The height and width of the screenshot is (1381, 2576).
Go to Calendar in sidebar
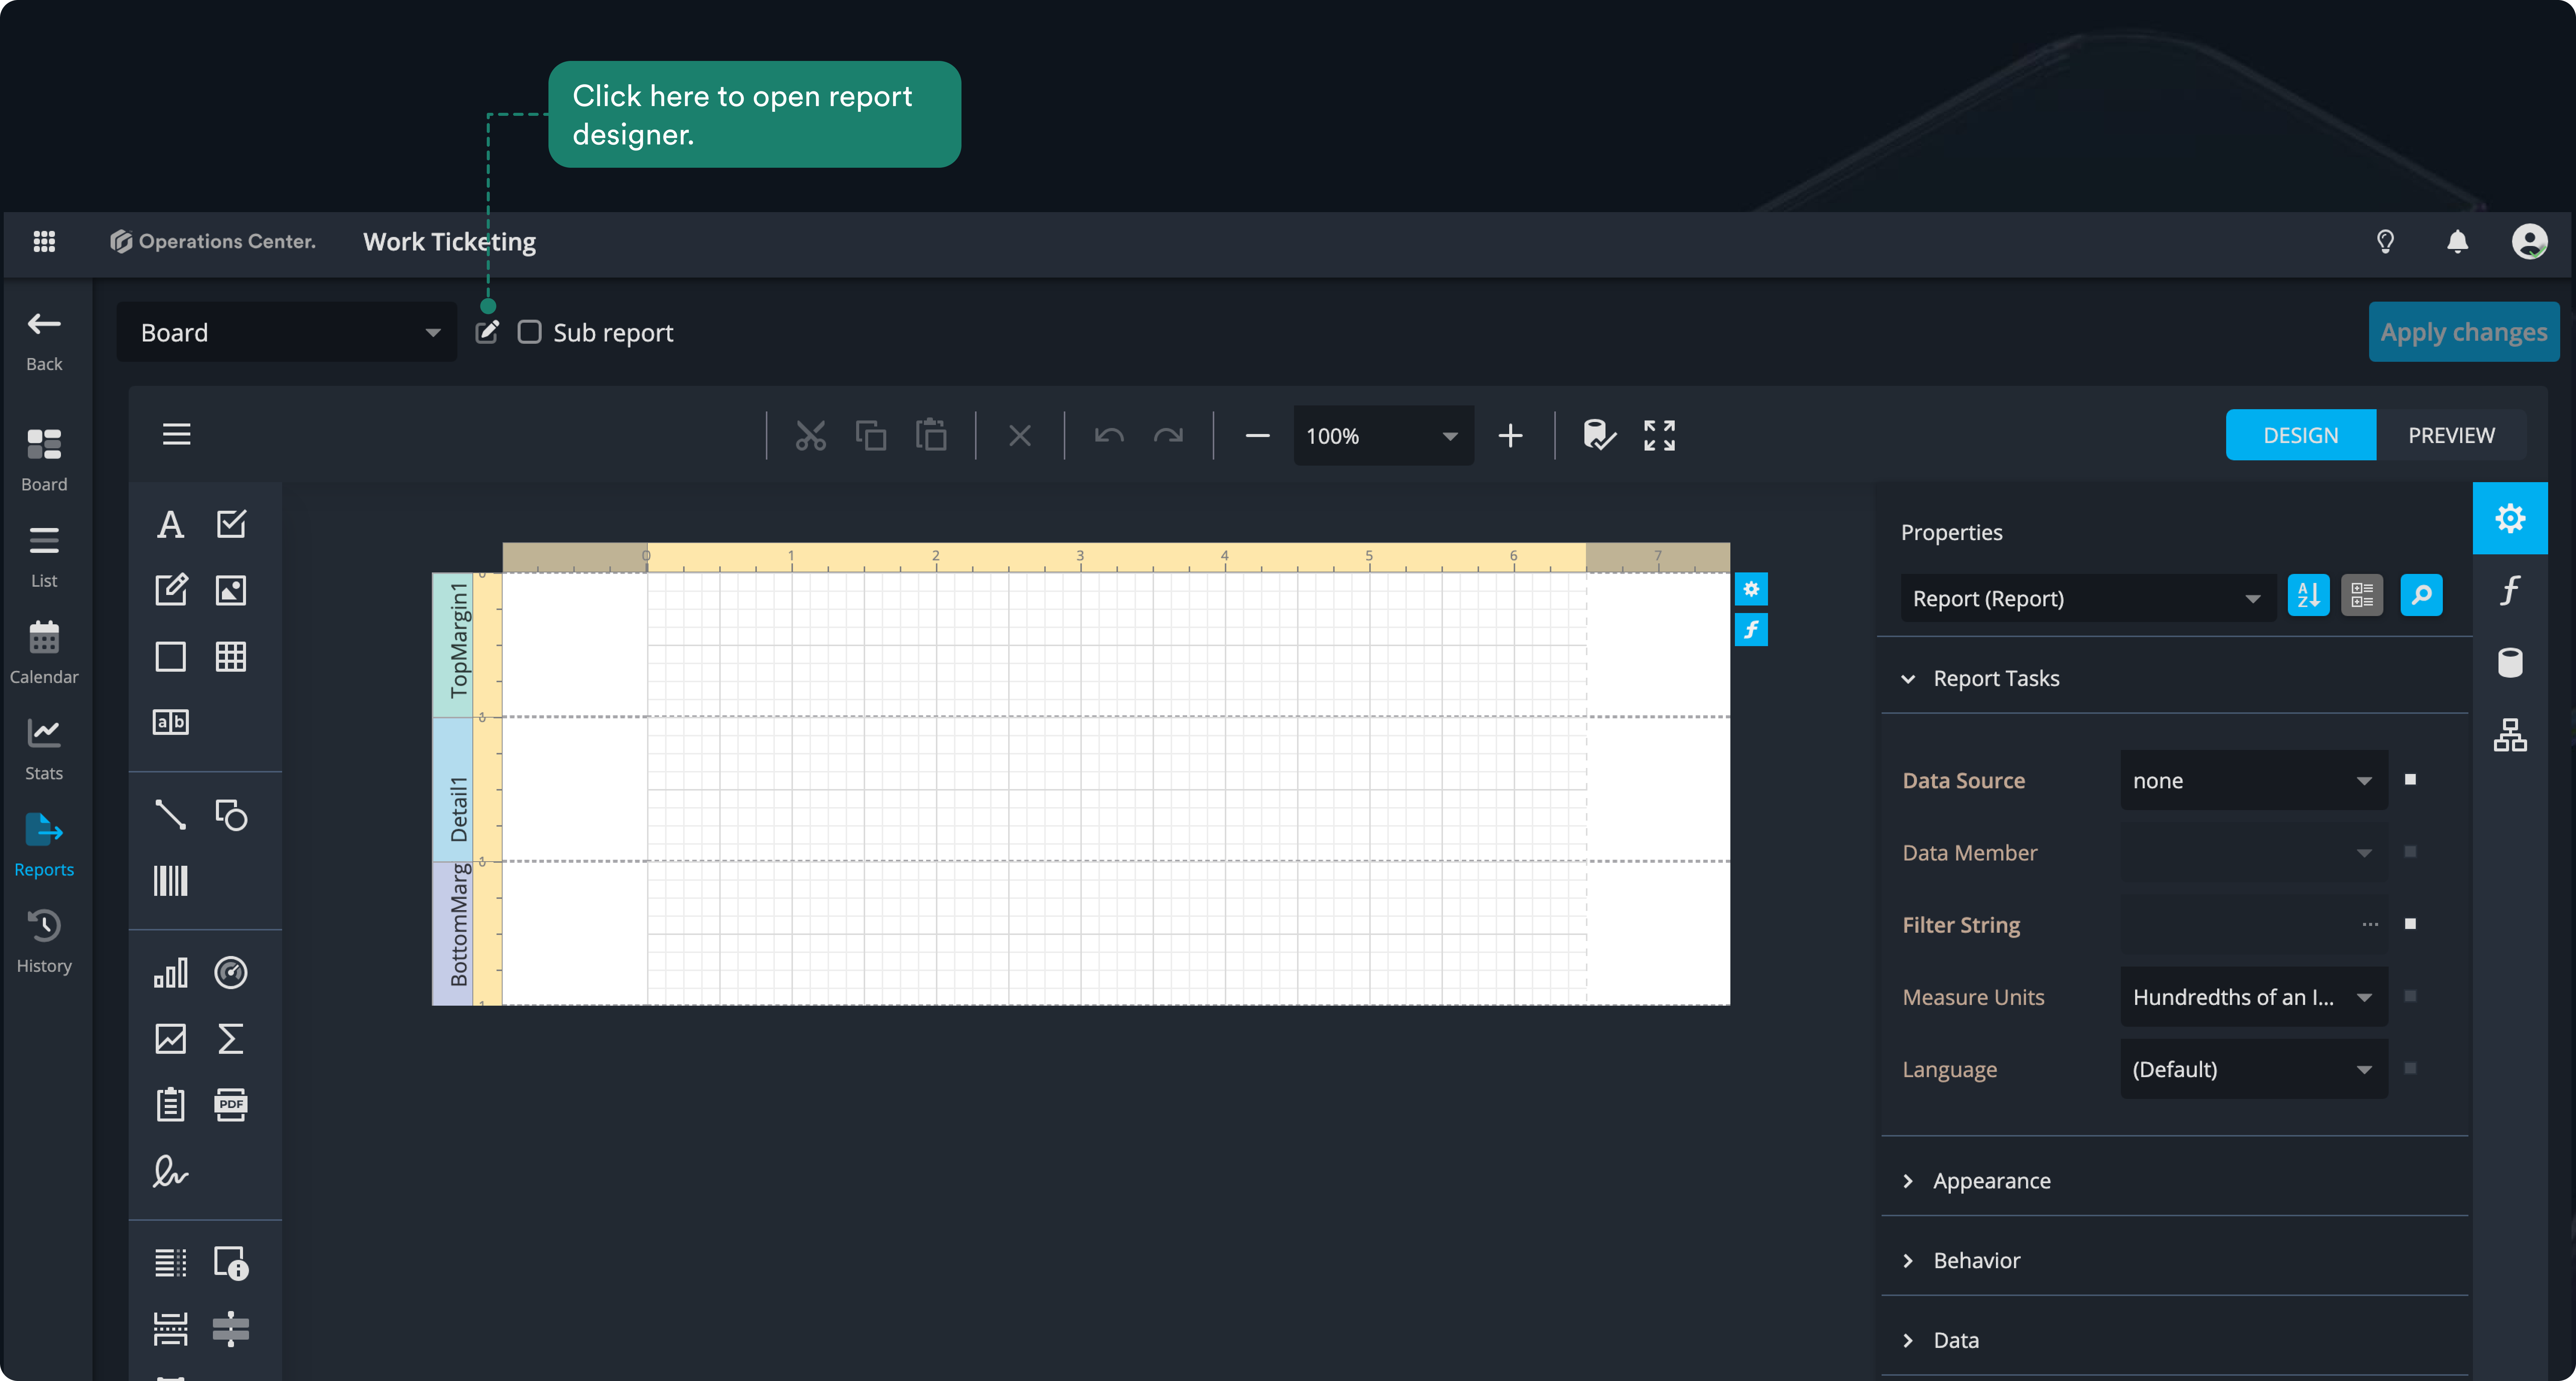tap(44, 653)
